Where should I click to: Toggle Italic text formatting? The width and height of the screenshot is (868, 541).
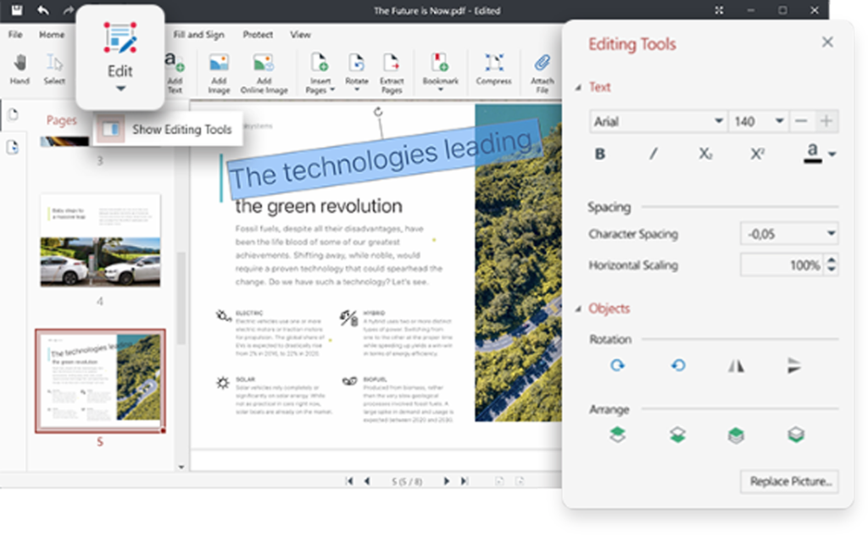click(653, 153)
